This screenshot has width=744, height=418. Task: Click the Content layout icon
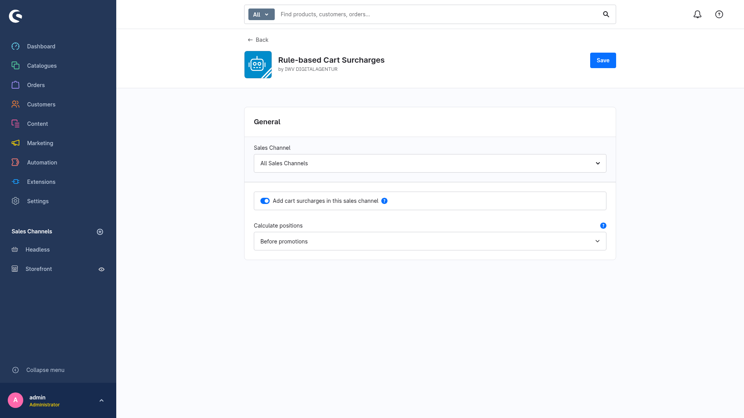15,124
